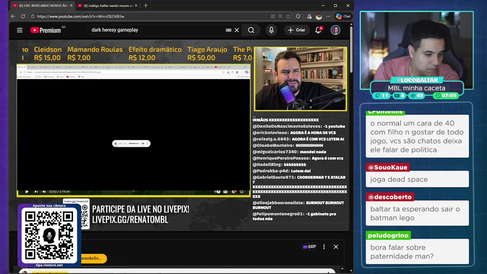View site information lock icon
The height and width of the screenshot is (274, 487).
(x=33, y=16)
